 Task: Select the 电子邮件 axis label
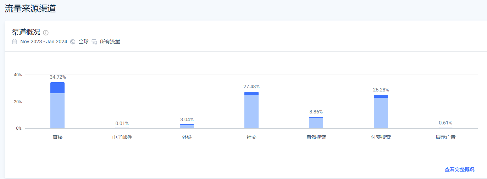(x=122, y=137)
